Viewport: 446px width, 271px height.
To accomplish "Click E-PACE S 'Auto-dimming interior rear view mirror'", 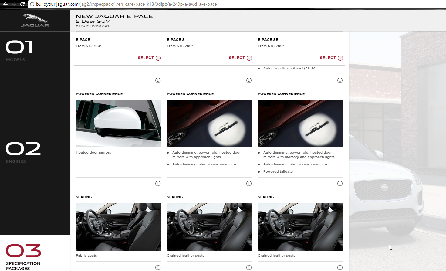I will click(205, 164).
